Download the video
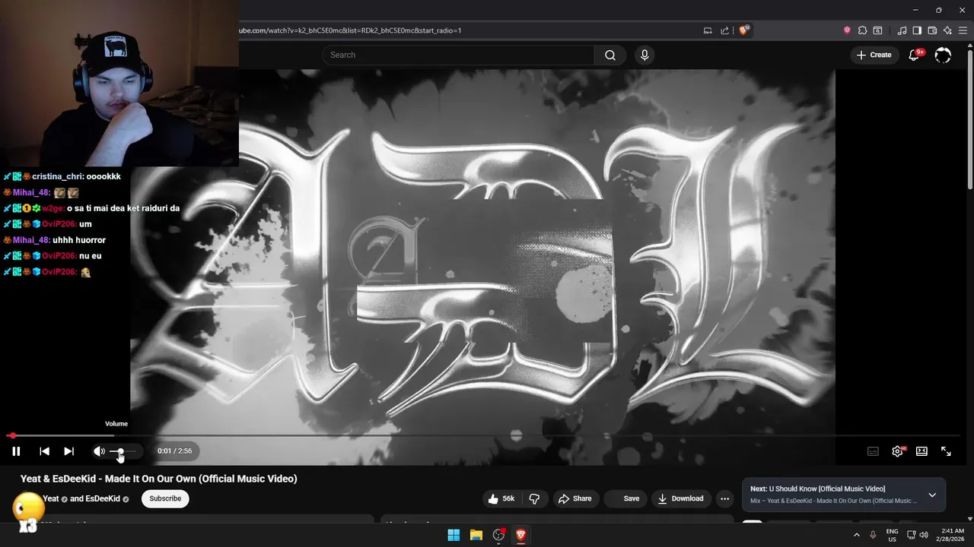The width and height of the screenshot is (974, 547). coord(681,498)
